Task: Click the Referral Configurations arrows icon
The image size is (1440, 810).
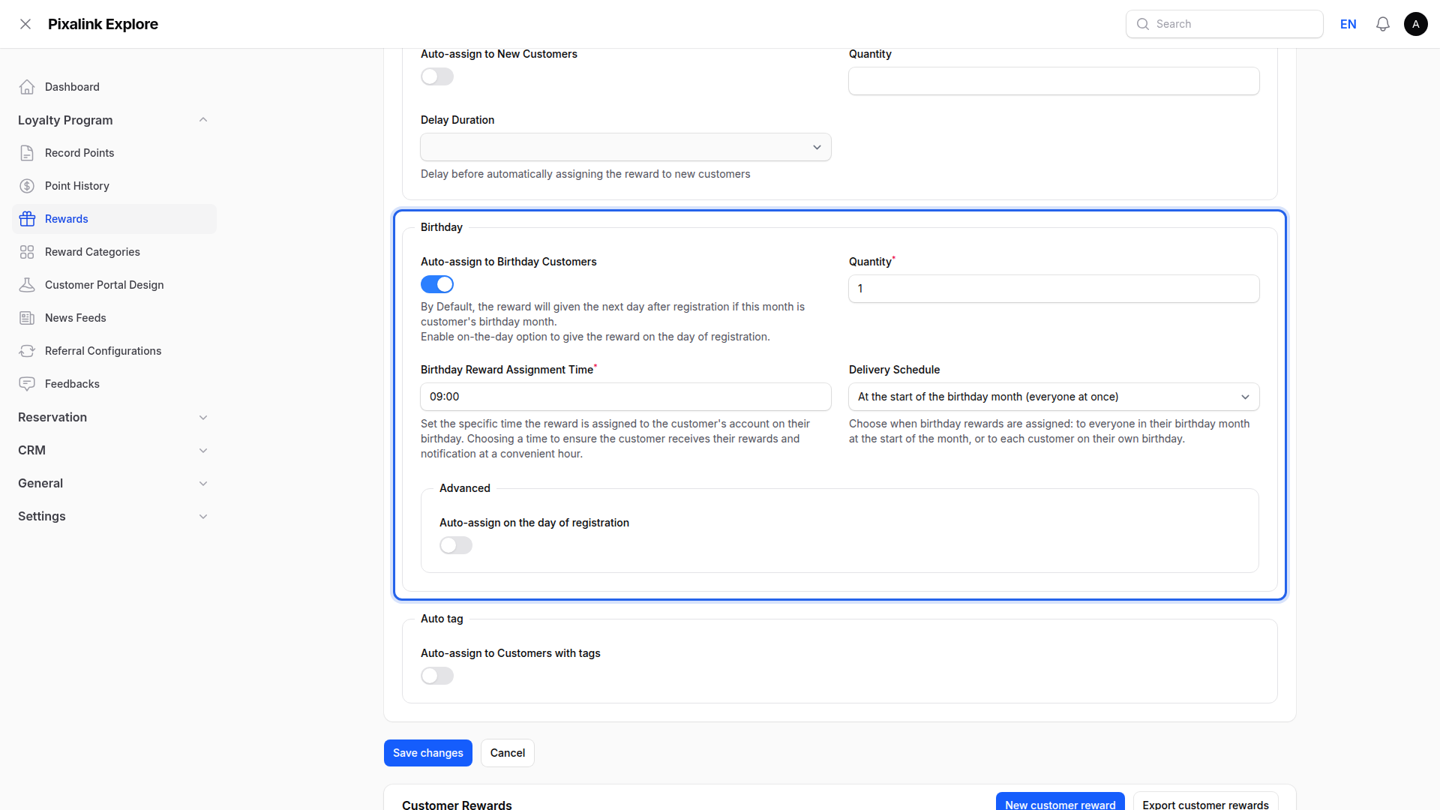Action: [27, 351]
